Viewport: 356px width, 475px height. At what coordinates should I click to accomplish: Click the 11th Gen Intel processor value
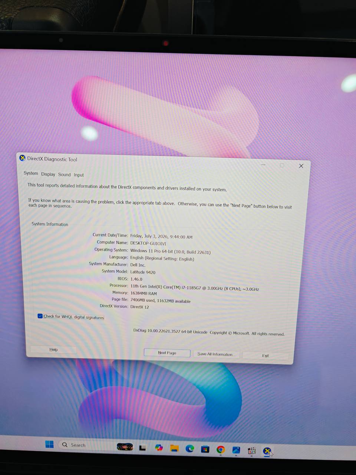coord(194,287)
